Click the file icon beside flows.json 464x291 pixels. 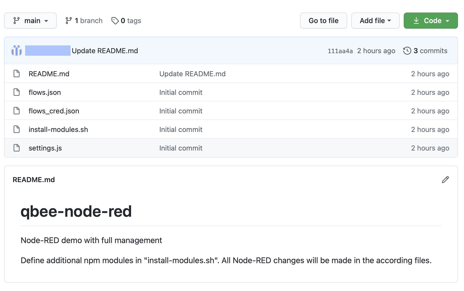[17, 92]
